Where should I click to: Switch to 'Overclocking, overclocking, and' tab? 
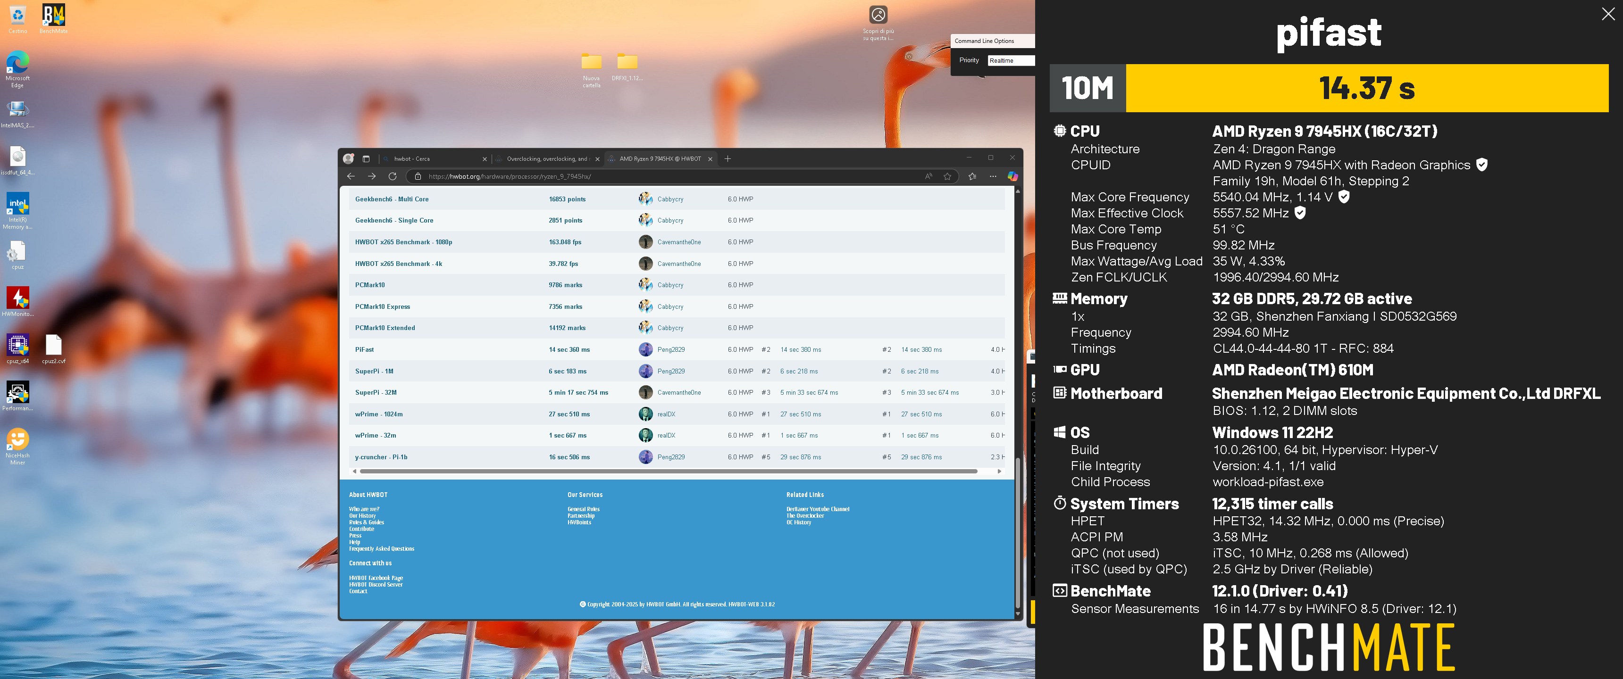click(x=547, y=159)
